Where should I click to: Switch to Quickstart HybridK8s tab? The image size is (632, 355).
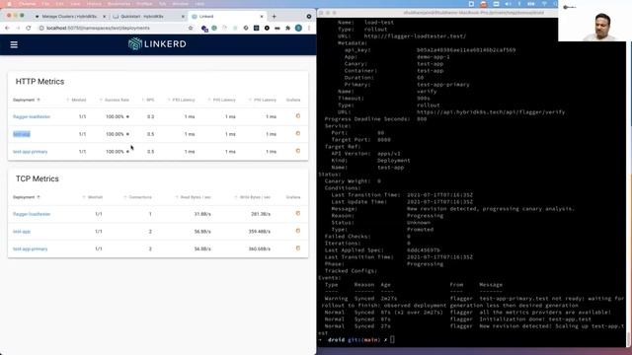click(x=147, y=17)
